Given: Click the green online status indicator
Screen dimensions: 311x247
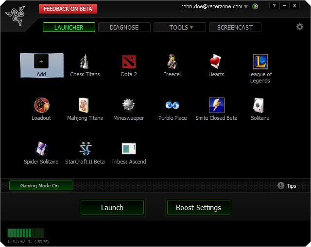Looking at the screenshot, I should 255,6.
